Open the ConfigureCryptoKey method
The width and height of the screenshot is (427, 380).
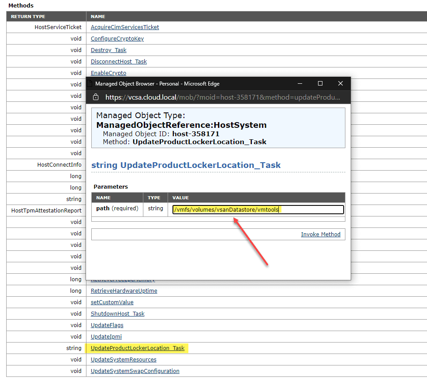[x=117, y=38]
